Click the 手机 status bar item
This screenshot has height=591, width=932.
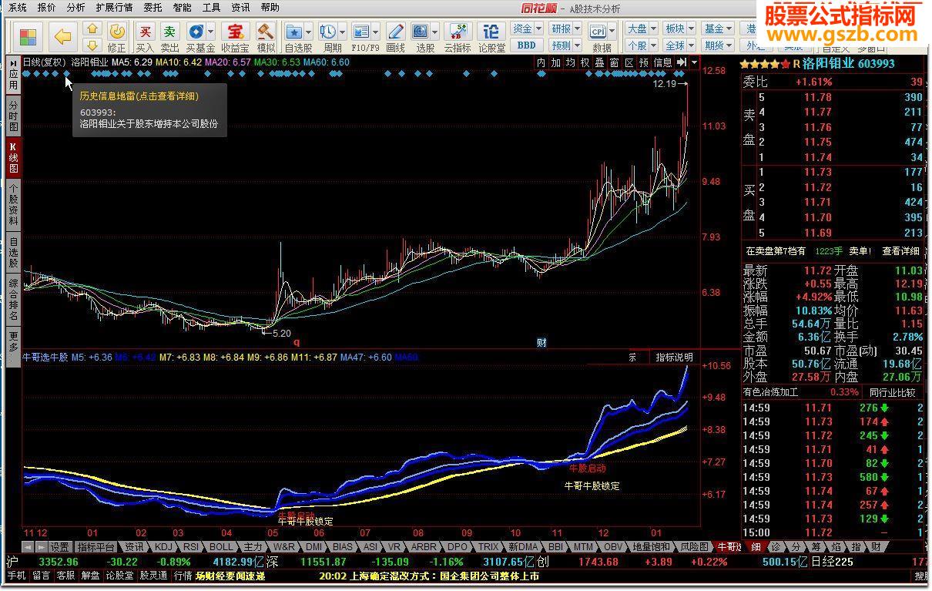[x=16, y=576]
